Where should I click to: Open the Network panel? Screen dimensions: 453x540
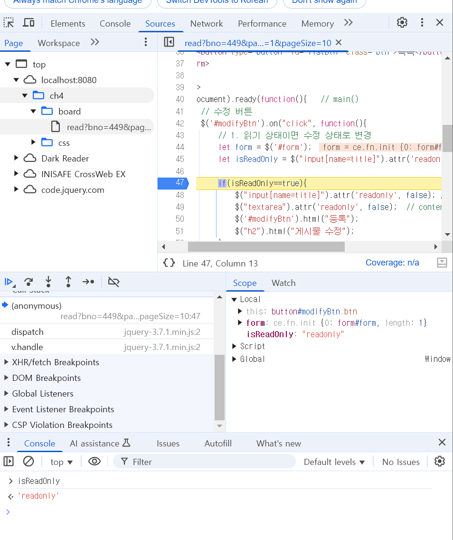point(207,23)
